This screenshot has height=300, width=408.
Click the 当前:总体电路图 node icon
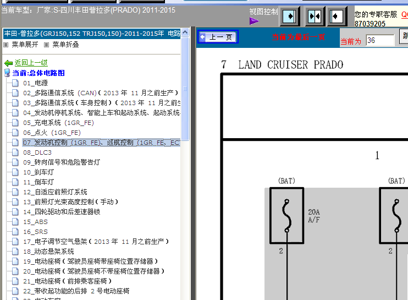coord(7,73)
